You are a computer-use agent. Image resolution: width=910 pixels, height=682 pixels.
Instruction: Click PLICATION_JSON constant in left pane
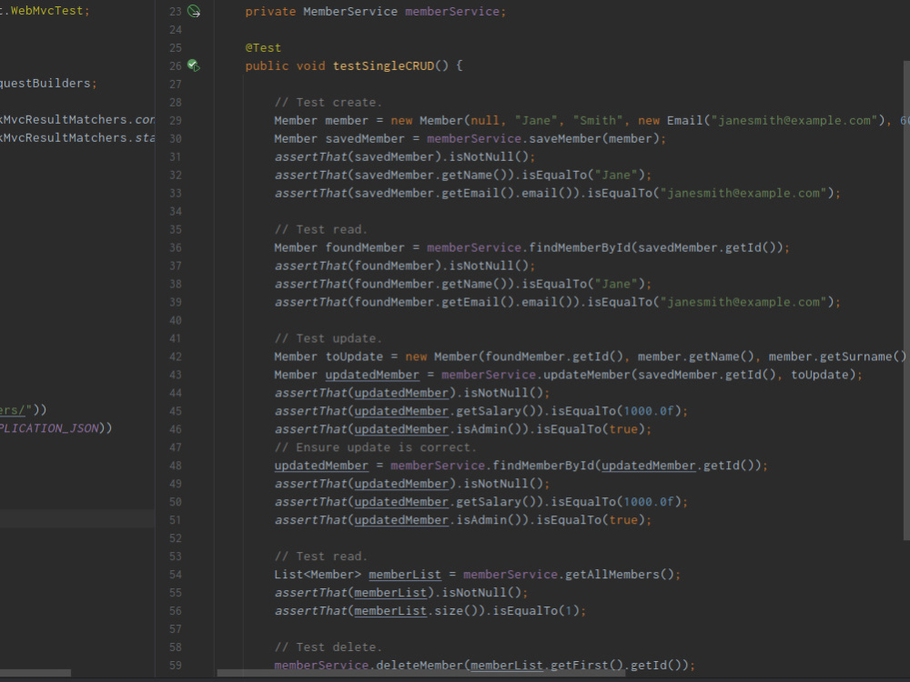click(49, 428)
